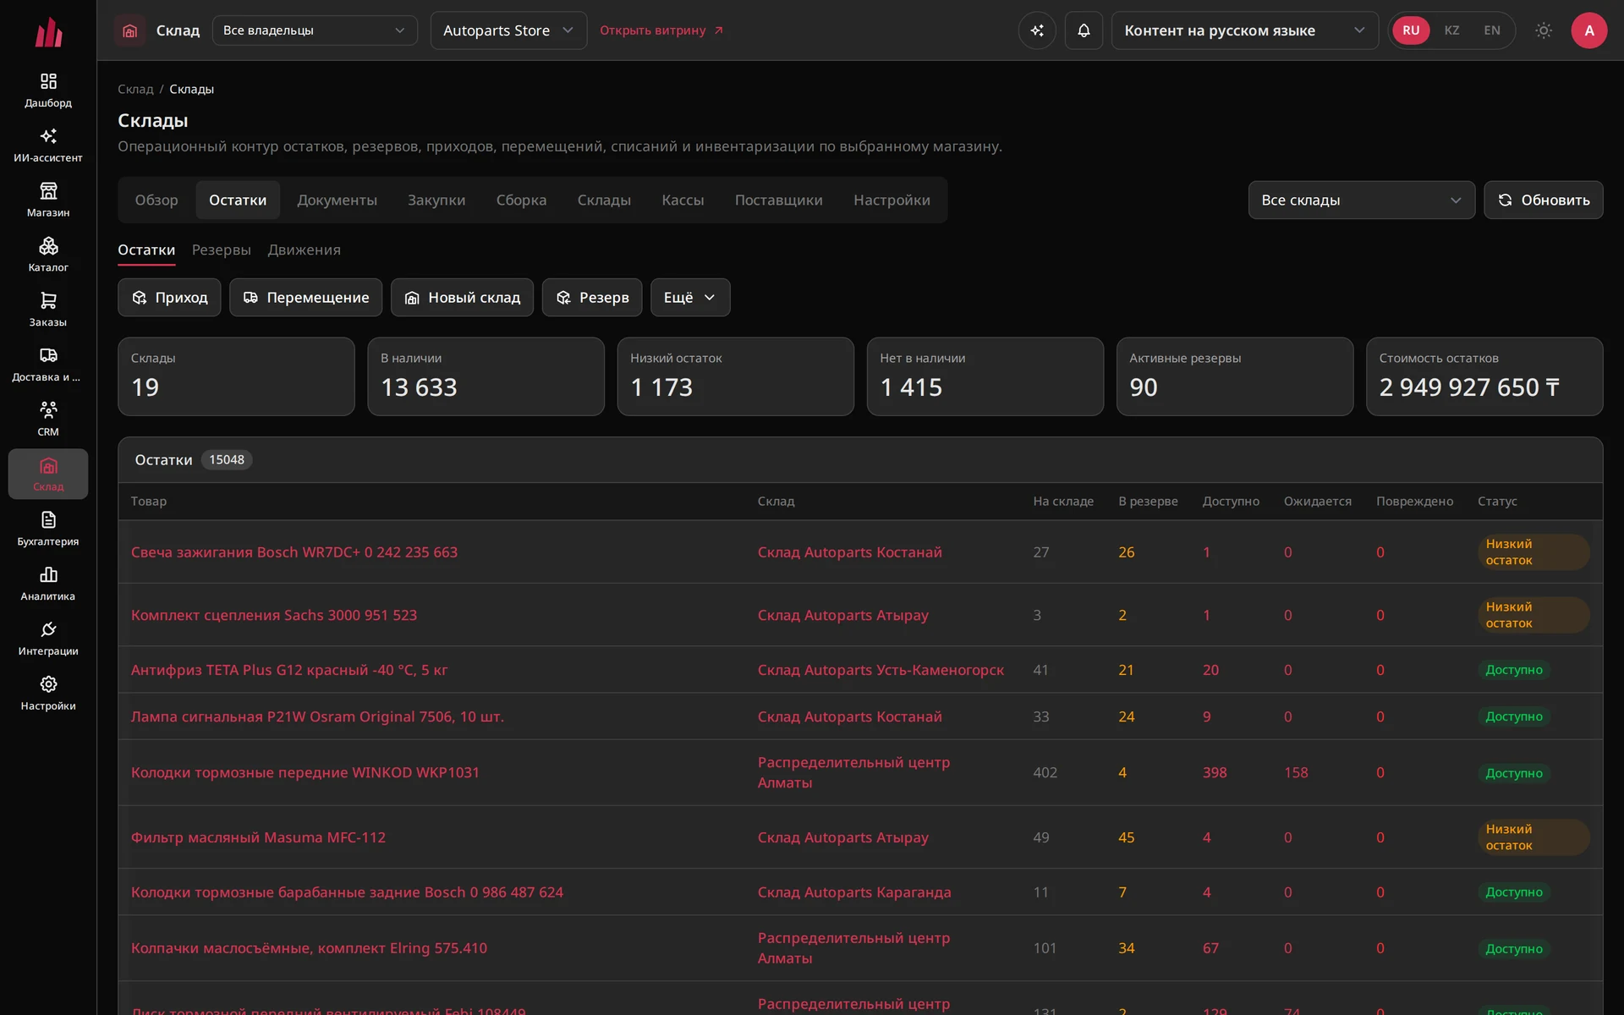This screenshot has width=1624, height=1015.
Task: Expand the Все владельцы dropdown
Action: pyautogui.click(x=315, y=30)
